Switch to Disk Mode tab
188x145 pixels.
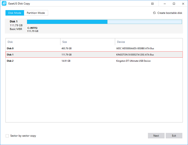15,13
